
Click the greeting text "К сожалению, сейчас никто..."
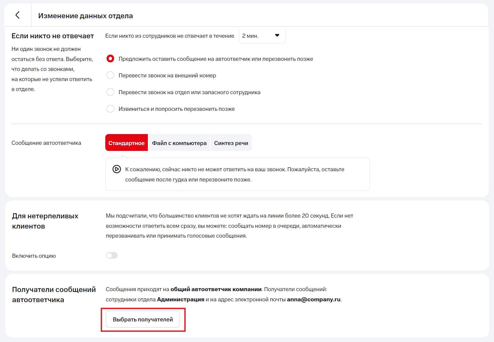pos(234,174)
